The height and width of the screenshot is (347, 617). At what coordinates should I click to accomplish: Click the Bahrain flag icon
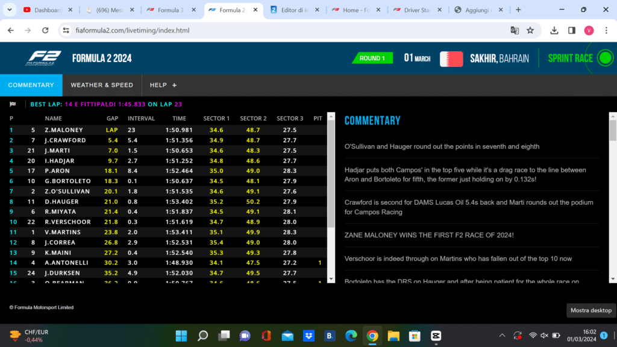click(451, 58)
